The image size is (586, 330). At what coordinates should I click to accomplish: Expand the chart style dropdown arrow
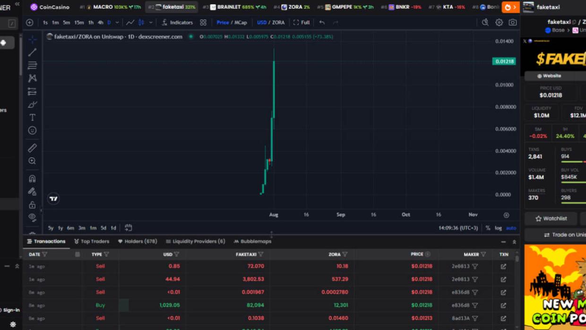pos(151,22)
